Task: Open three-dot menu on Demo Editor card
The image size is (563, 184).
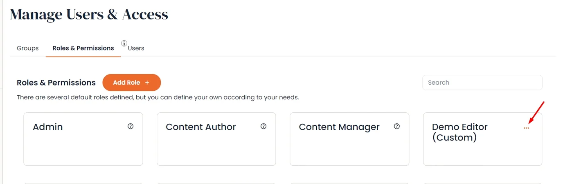Action: coord(526,128)
